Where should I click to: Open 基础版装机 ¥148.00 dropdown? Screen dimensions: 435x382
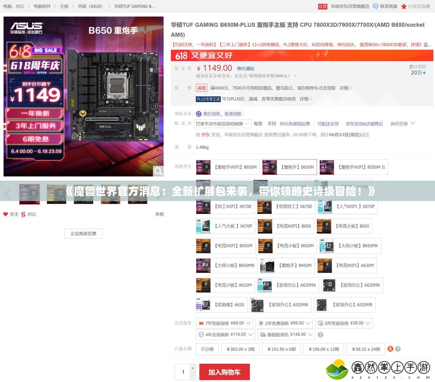pos(286,334)
